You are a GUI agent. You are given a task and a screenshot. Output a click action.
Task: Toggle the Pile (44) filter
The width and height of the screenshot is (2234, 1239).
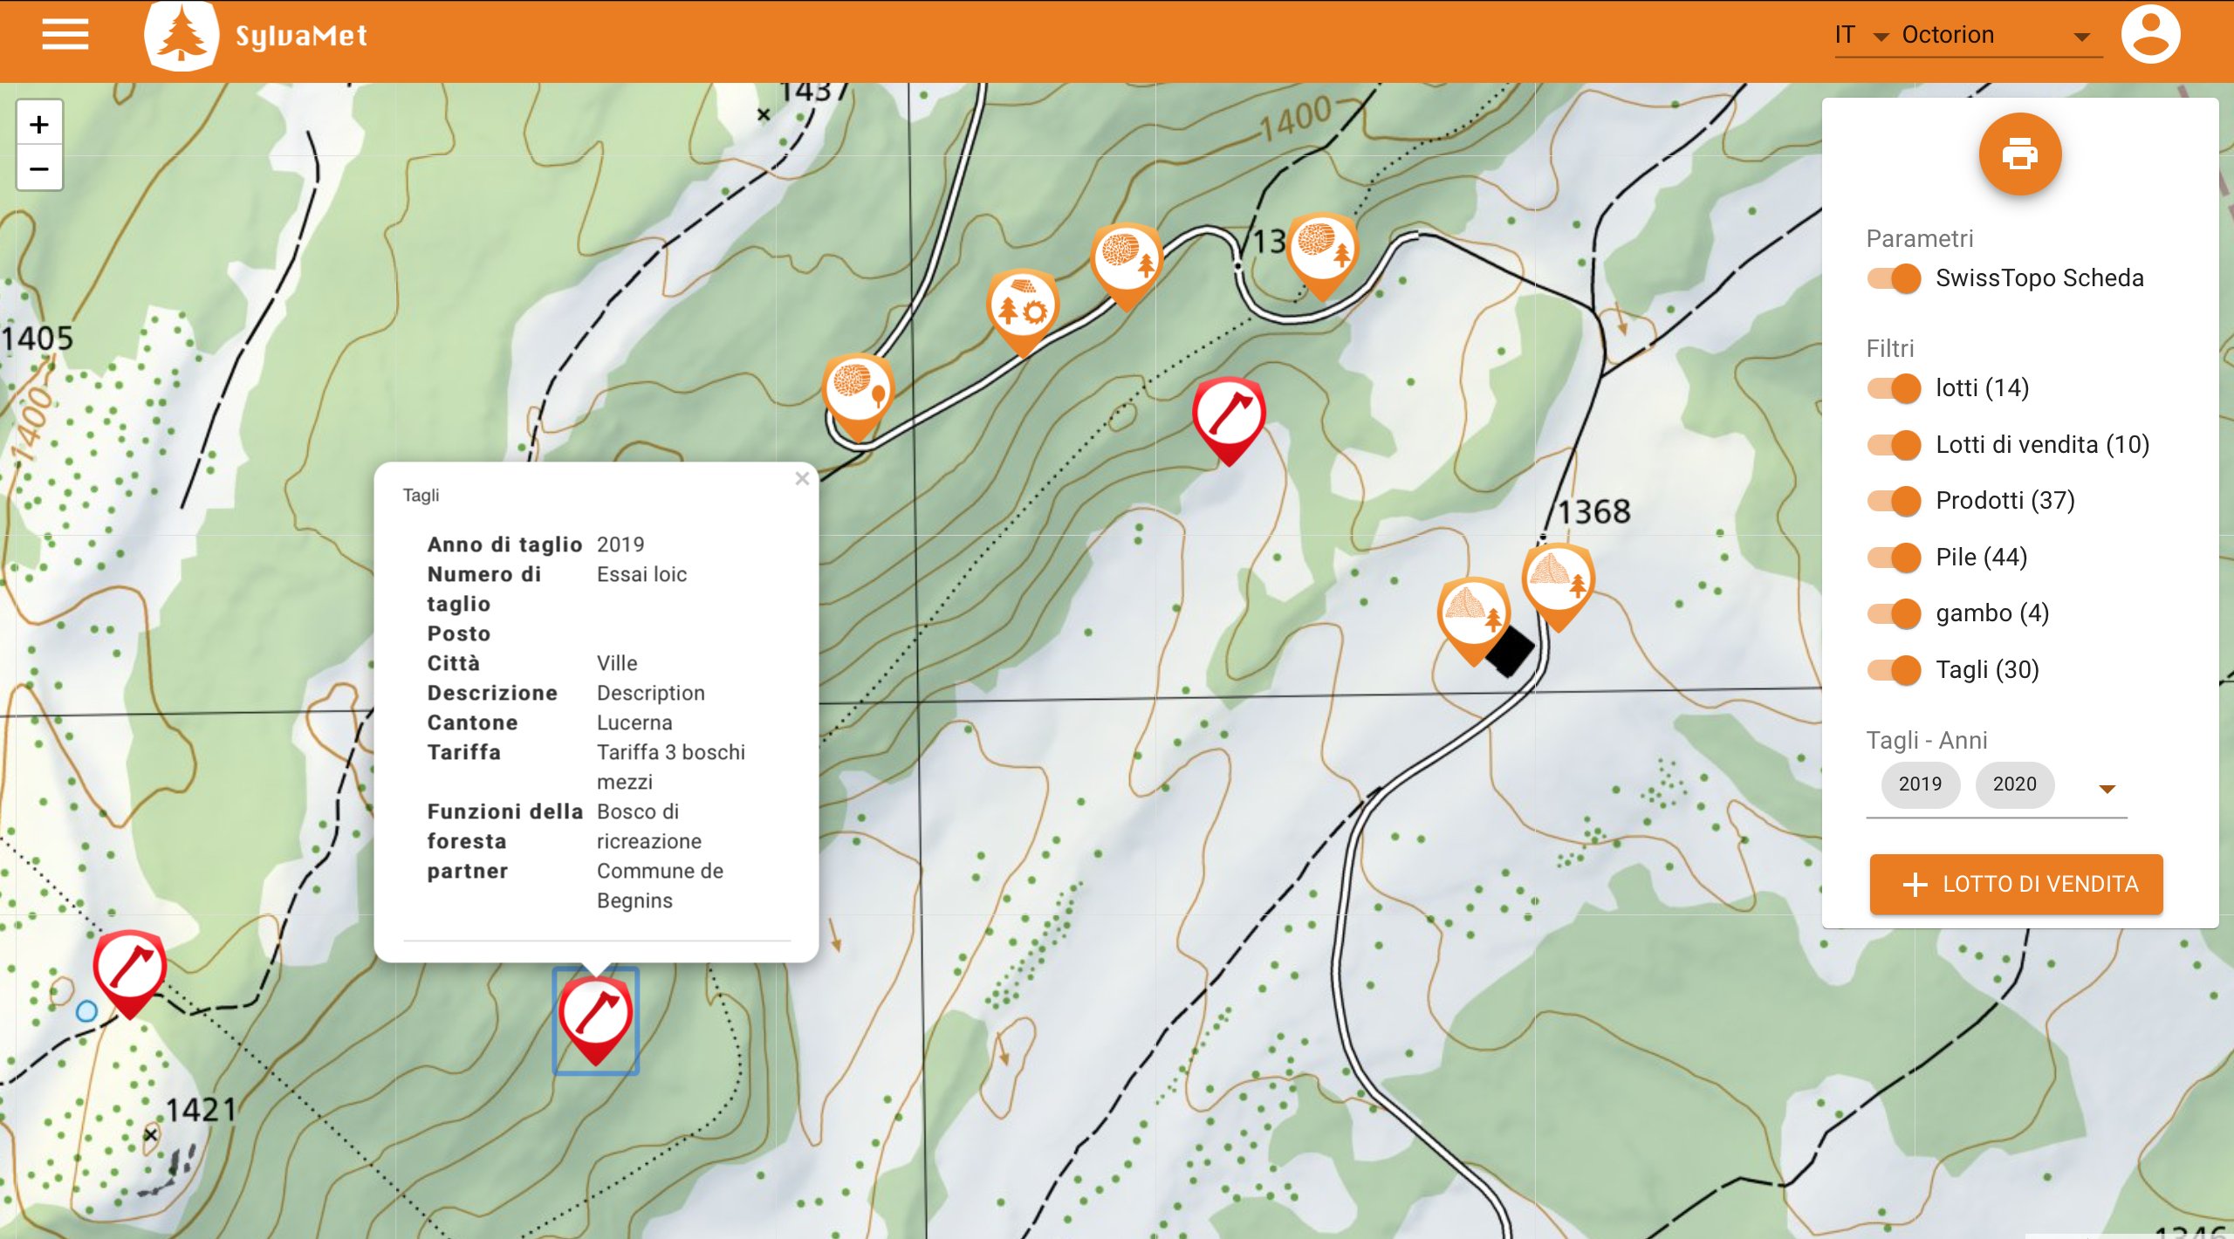1894,558
